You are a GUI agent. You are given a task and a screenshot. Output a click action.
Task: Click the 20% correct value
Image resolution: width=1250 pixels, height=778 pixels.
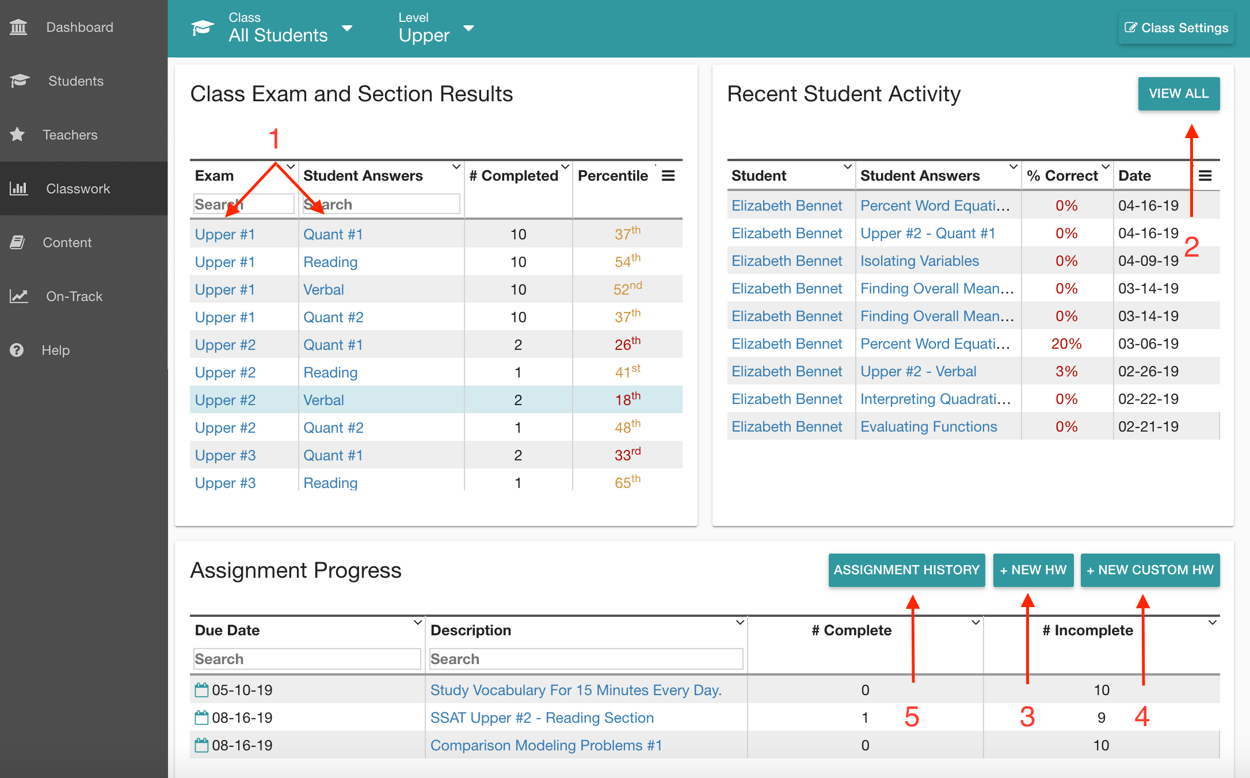1066,344
